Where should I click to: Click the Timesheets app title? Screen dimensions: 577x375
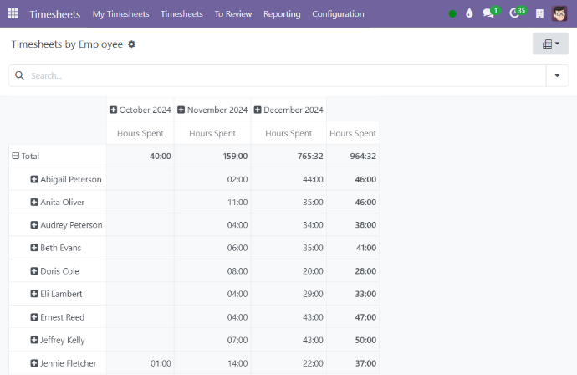(55, 14)
